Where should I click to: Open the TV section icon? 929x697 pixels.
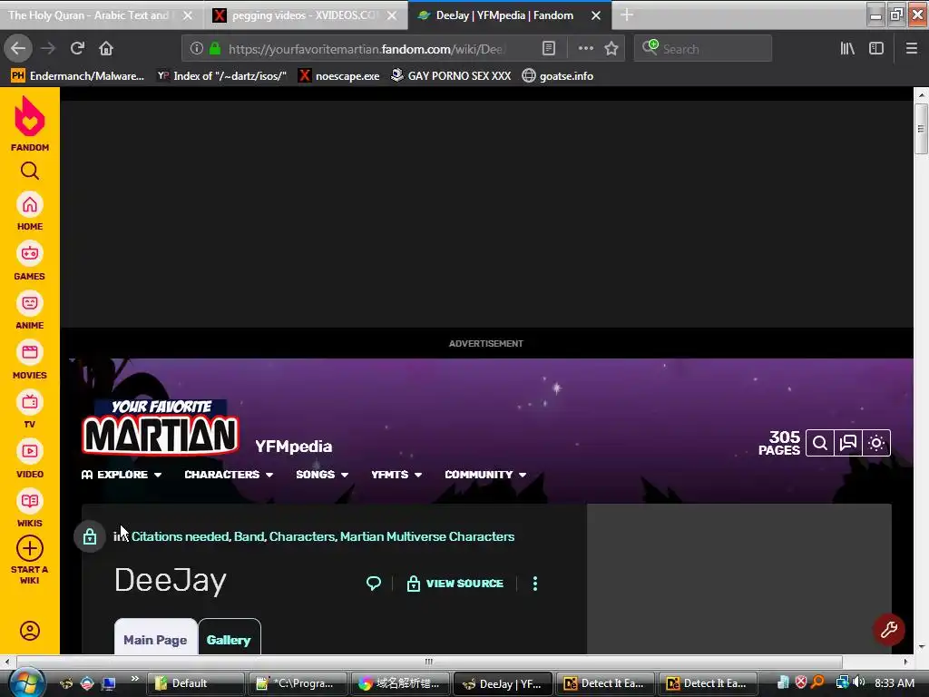(x=30, y=402)
